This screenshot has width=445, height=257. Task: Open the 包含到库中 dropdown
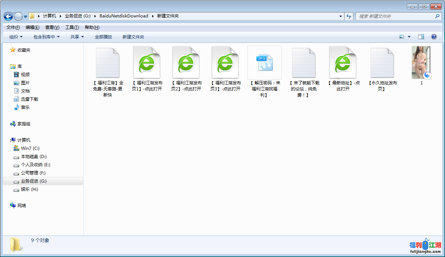(46, 37)
